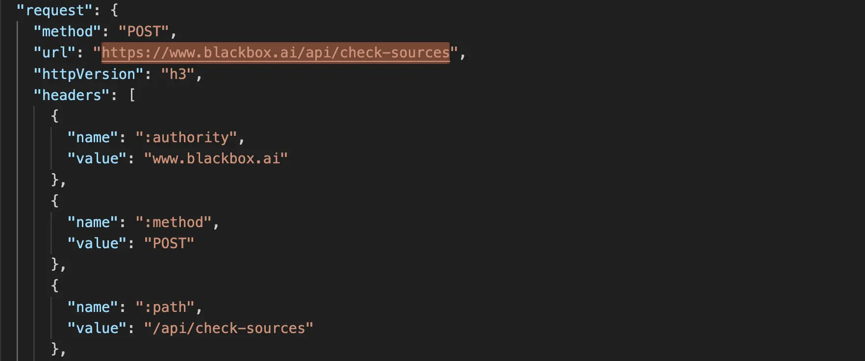Viewport: 865px width, 361px height.
Task: Open the blackbox.ai check-sources URL link
Action: (276, 52)
